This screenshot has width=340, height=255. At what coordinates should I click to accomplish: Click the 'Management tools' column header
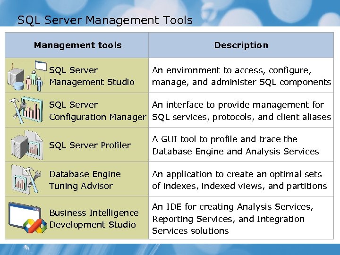(77, 45)
